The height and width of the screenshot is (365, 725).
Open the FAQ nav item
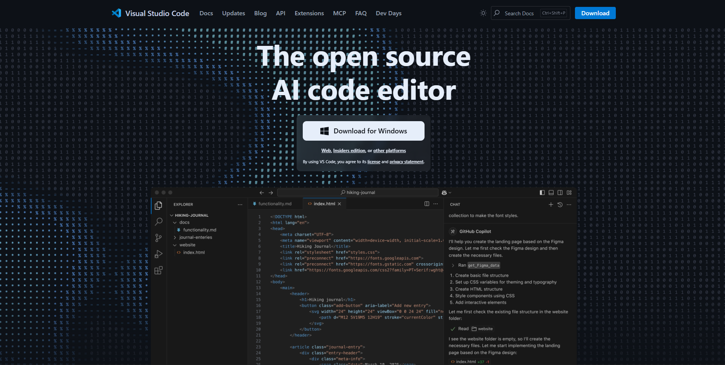pos(361,13)
